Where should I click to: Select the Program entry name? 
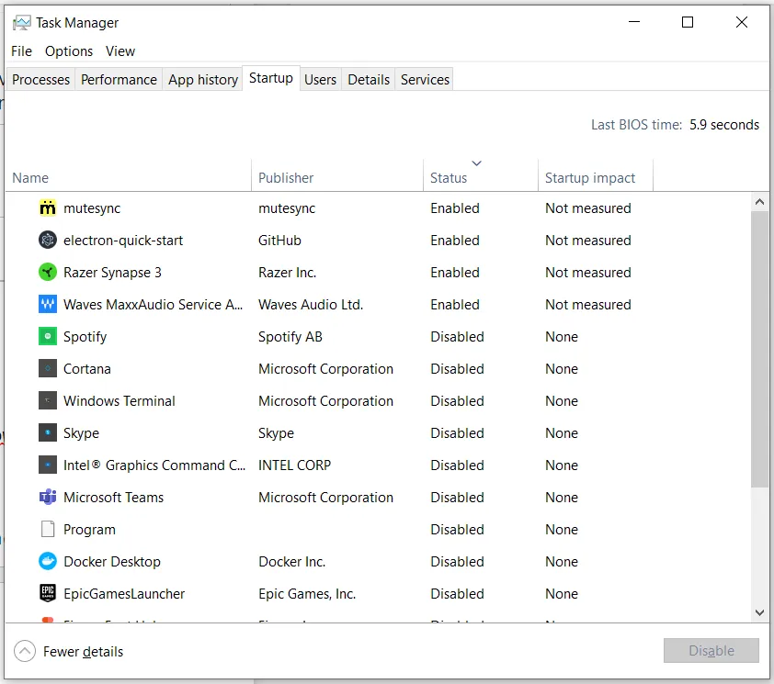89,529
